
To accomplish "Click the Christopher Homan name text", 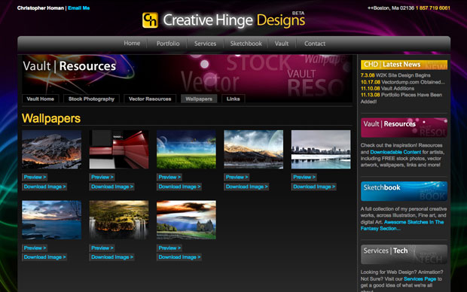I will pyautogui.click(x=41, y=8).
